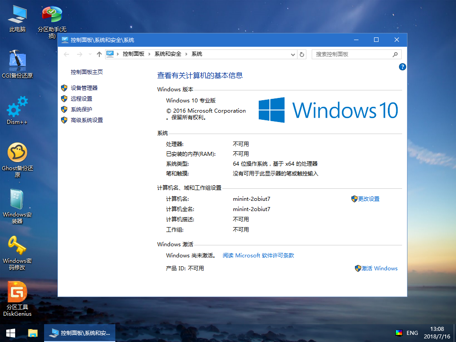Click the computer icon in the address bar
Screen dimensions: 456x342
click(x=110, y=54)
